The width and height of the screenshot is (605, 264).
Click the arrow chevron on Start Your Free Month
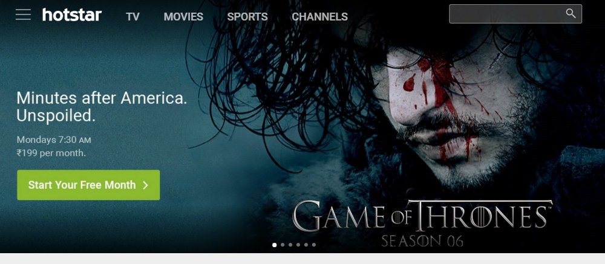(145, 185)
